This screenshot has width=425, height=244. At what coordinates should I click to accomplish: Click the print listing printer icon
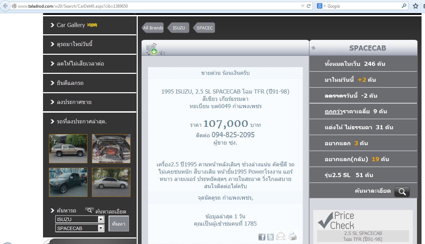[x=292, y=236]
